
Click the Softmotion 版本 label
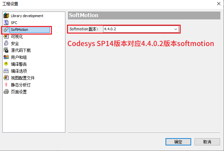pyautogui.click(x=84, y=29)
